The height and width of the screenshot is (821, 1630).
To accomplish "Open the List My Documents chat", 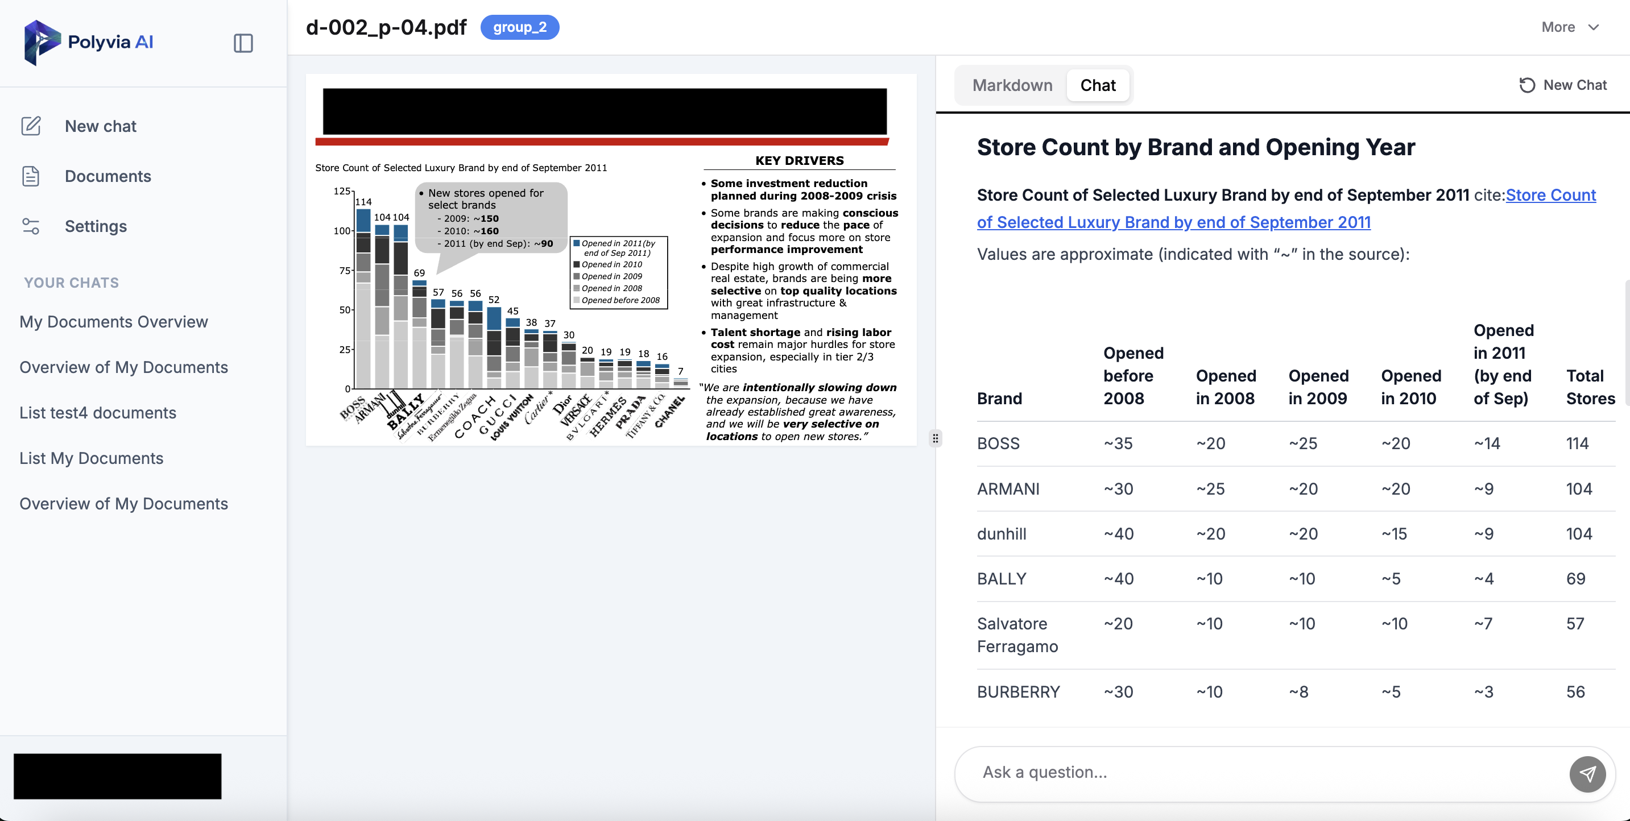I will coord(91,458).
